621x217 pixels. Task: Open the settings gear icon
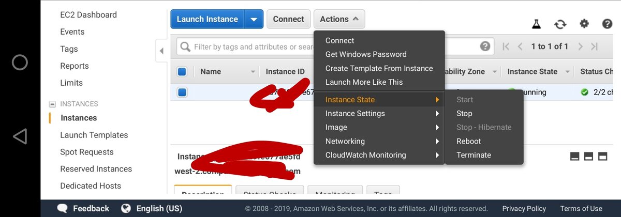pyautogui.click(x=584, y=23)
